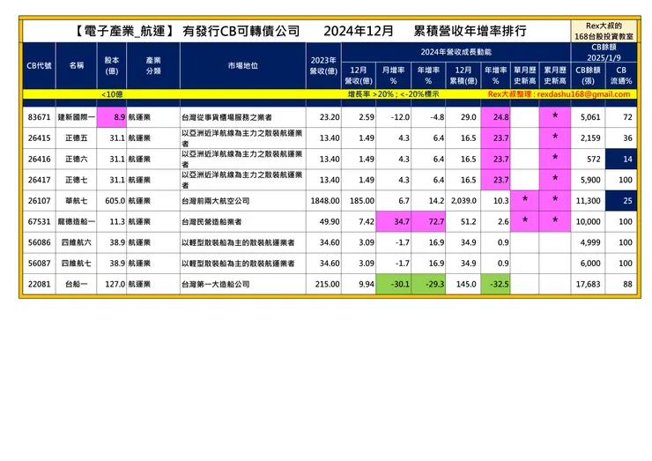The image size is (652, 461).
Task: Select the 11,300 CB balance cell
Action: (588, 201)
